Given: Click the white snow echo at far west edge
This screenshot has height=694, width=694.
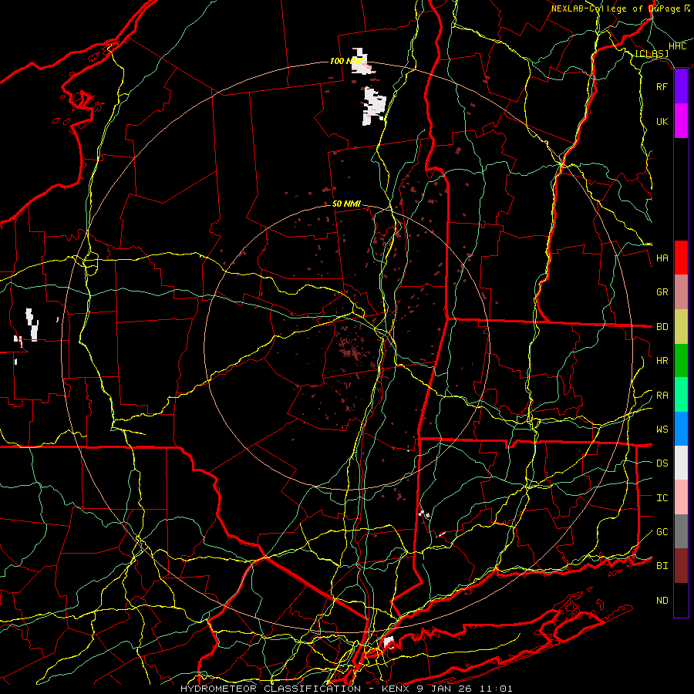Looking at the screenshot, I should tap(32, 325).
